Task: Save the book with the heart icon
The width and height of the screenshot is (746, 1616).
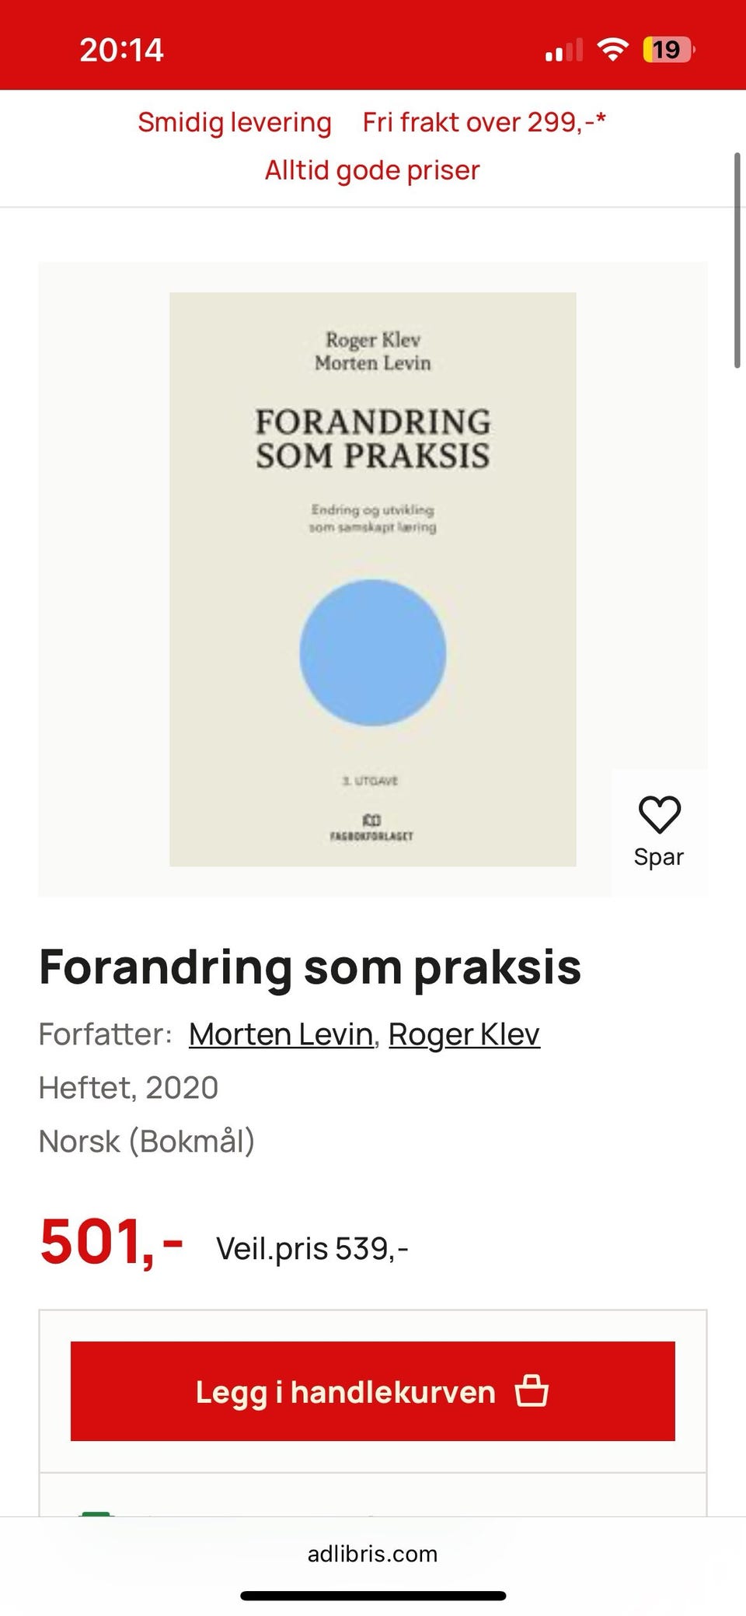Action: click(x=659, y=832)
